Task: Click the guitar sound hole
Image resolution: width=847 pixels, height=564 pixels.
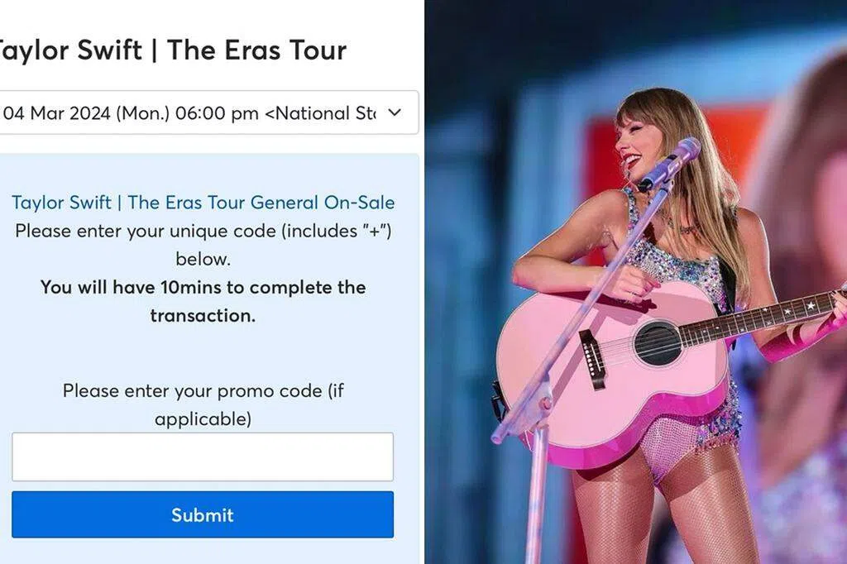Action: (x=658, y=343)
